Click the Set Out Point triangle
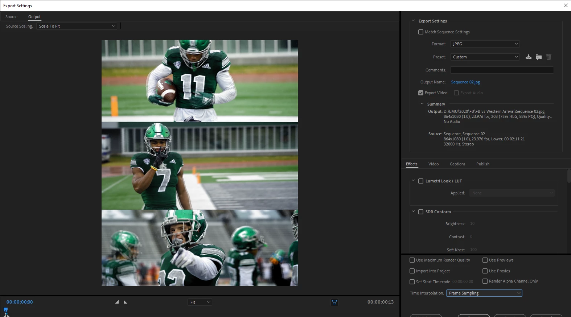Screen dimensions: 571x317 coord(125,302)
